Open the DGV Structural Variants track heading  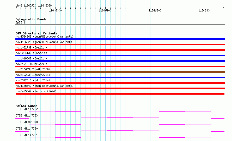[36, 33]
